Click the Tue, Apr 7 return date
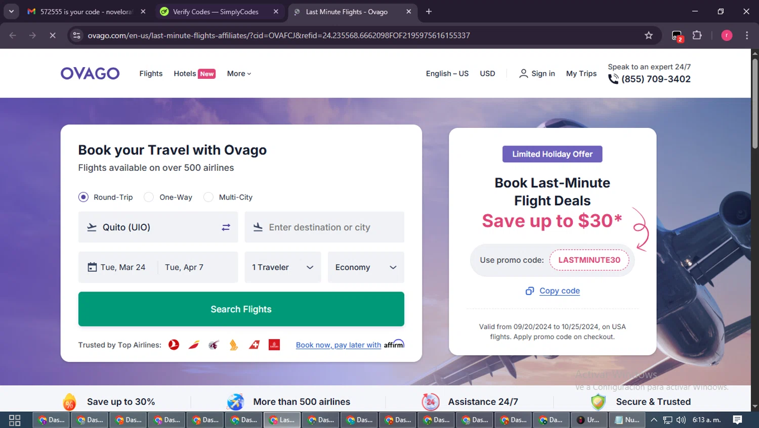Screen dimensions: 759x428 (x=184, y=267)
